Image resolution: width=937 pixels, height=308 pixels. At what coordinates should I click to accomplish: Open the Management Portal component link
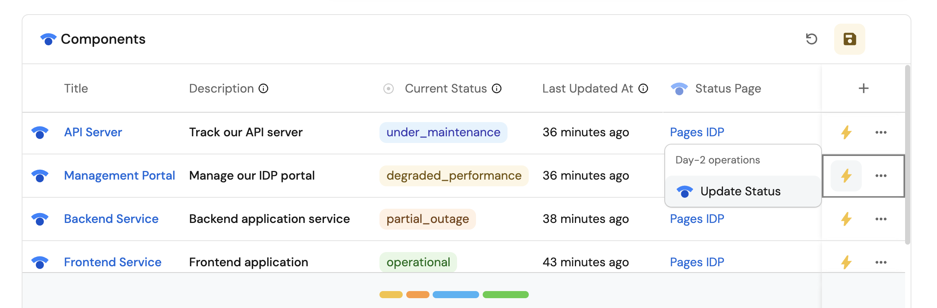coord(119,176)
